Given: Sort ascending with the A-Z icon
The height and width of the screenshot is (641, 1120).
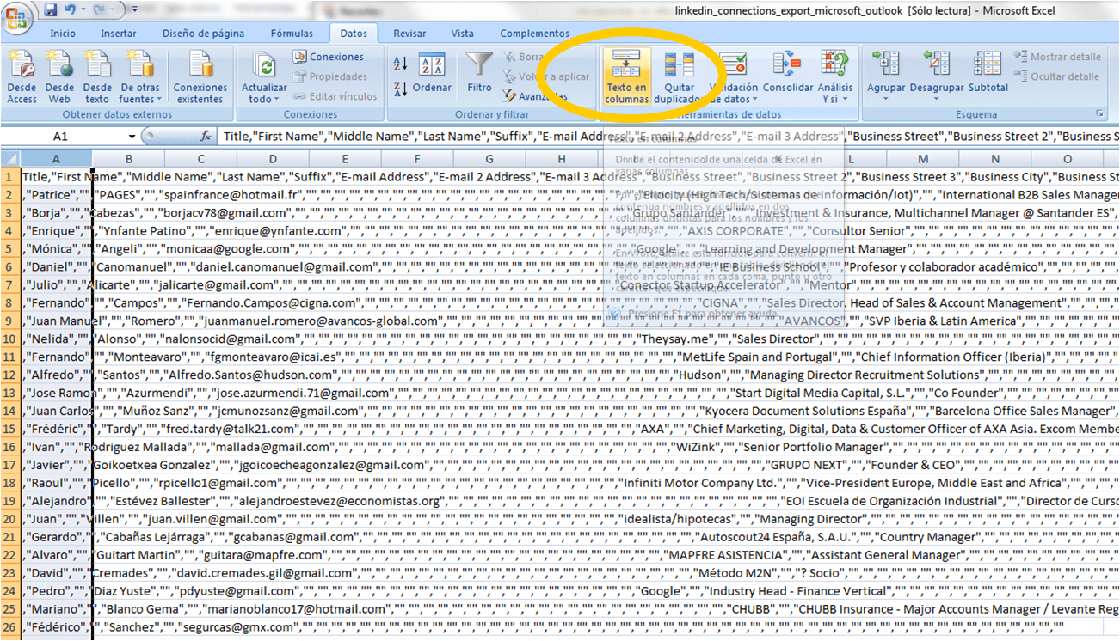Looking at the screenshot, I should 400,64.
